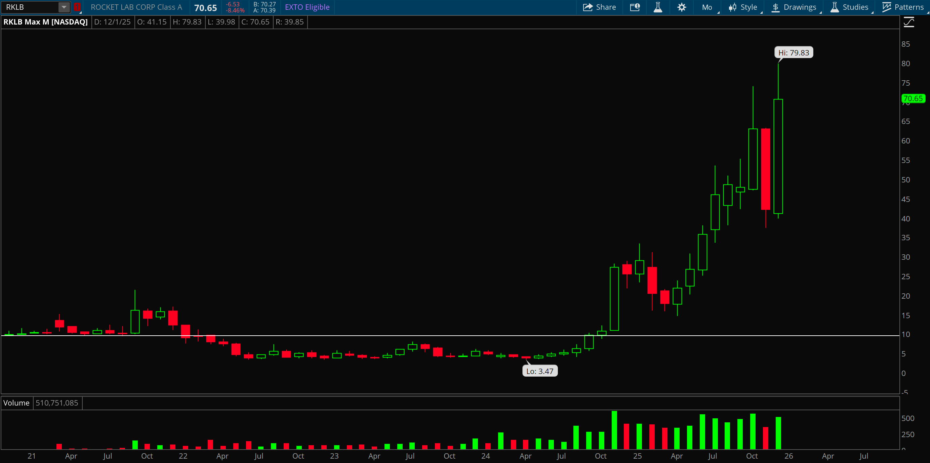The width and height of the screenshot is (930, 463).
Task: Click the Share button label
Action: point(606,7)
